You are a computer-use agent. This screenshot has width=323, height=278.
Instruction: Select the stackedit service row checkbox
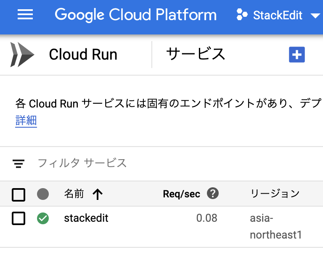(x=19, y=218)
